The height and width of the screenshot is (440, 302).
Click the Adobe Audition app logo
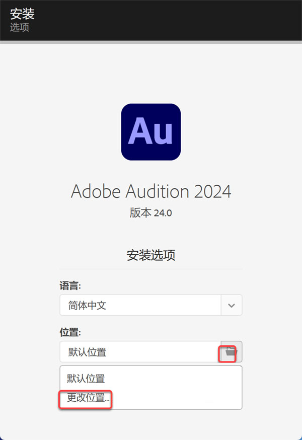(150, 131)
